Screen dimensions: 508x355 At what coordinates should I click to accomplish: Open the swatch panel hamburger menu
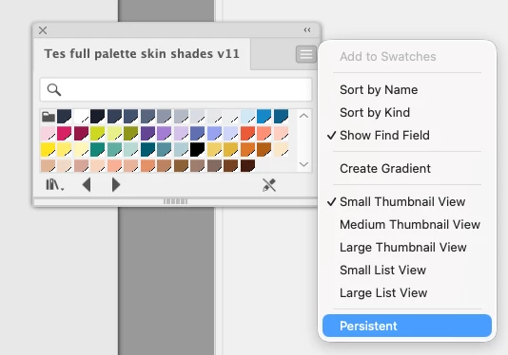click(305, 54)
